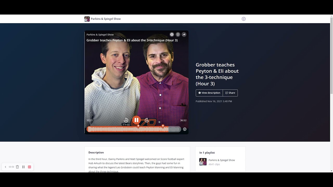This screenshot has height=187, width=333.
Task: Click the scrollbar up arrow
Action: pos(331,16)
